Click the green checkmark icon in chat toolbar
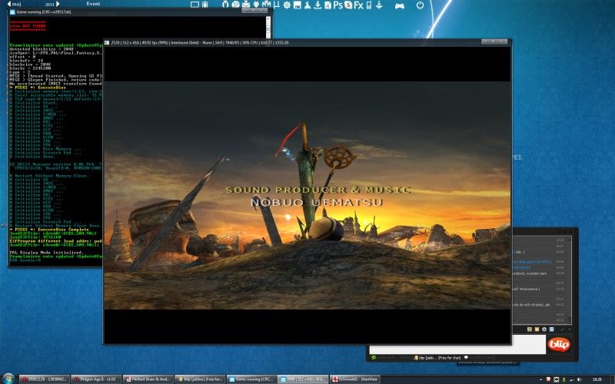The width and height of the screenshot is (615, 384). [x=563, y=329]
